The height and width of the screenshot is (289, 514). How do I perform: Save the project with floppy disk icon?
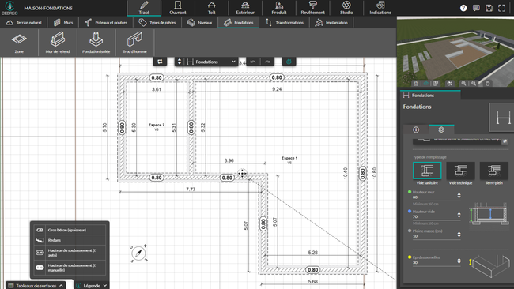pos(489,8)
